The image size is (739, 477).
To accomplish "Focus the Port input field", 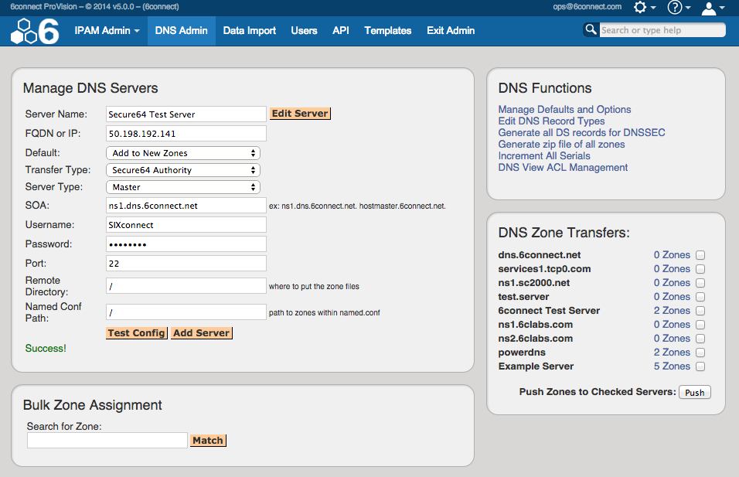I will (186, 264).
